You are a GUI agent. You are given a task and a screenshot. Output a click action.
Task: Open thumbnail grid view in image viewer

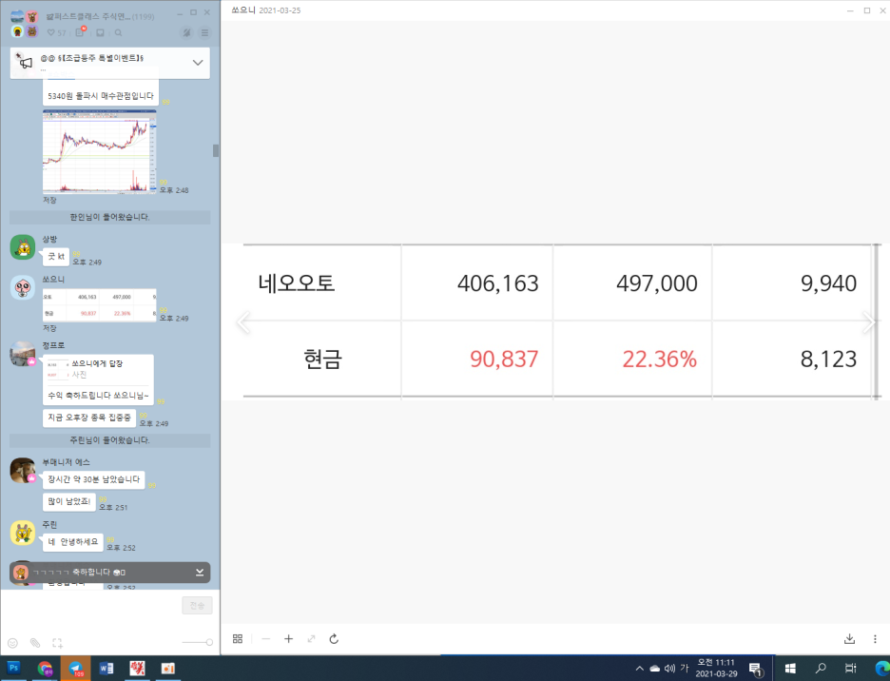[x=238, y=639]
